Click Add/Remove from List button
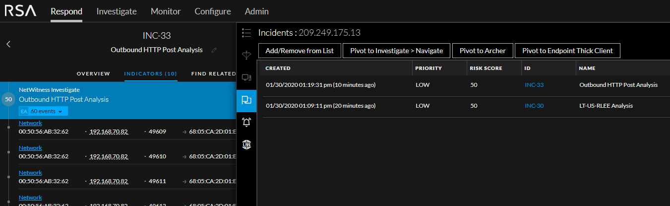The width and height of the screenshot is (670, 206). click(300, 51)
